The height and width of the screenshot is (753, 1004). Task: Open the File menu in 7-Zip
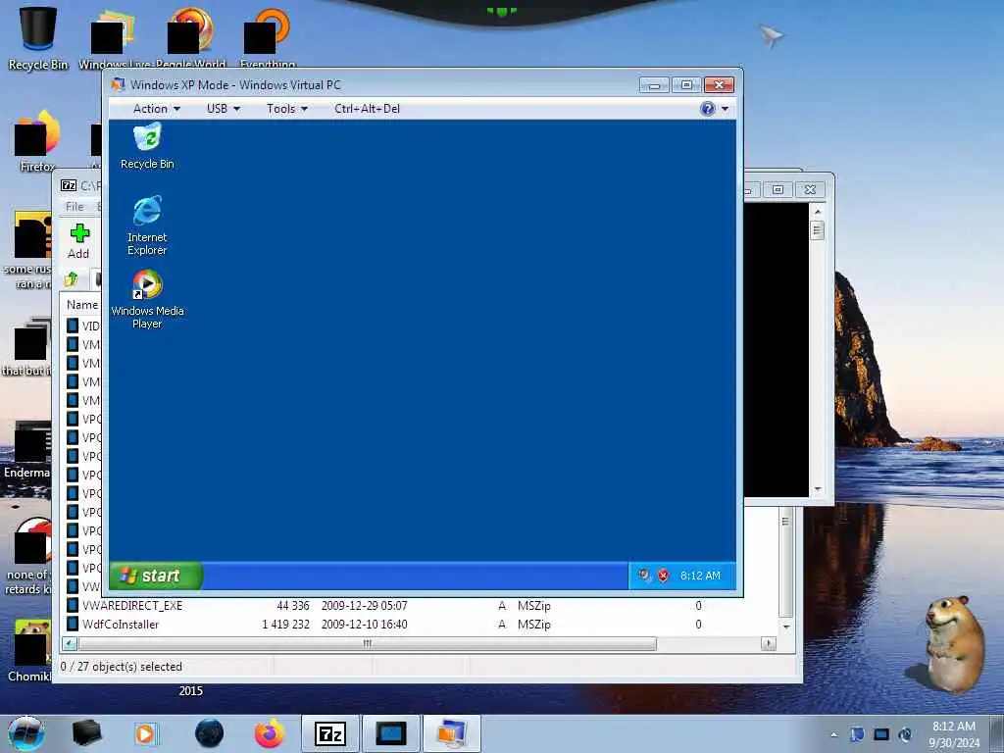(x=75, y=206)
